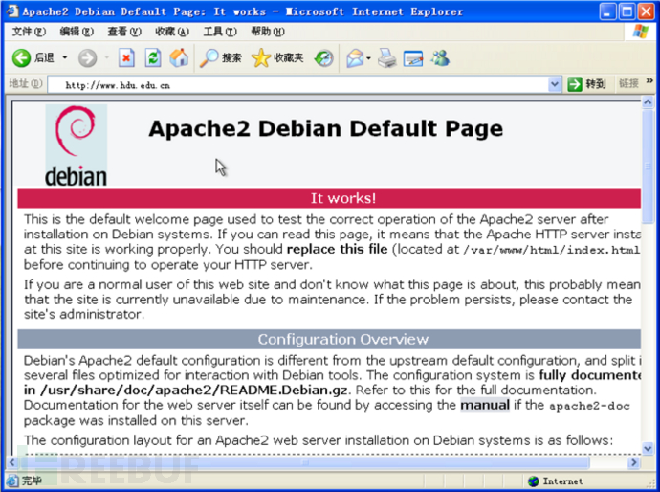Click the horizontal scrollbar right arrow
The width and height of the screenshot is (660, 492).
633,462
